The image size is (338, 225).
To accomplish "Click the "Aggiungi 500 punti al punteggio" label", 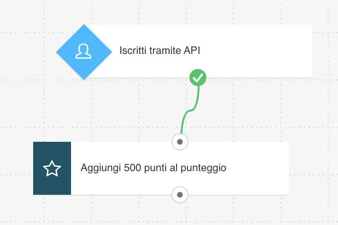I will [x=153, y=168].
